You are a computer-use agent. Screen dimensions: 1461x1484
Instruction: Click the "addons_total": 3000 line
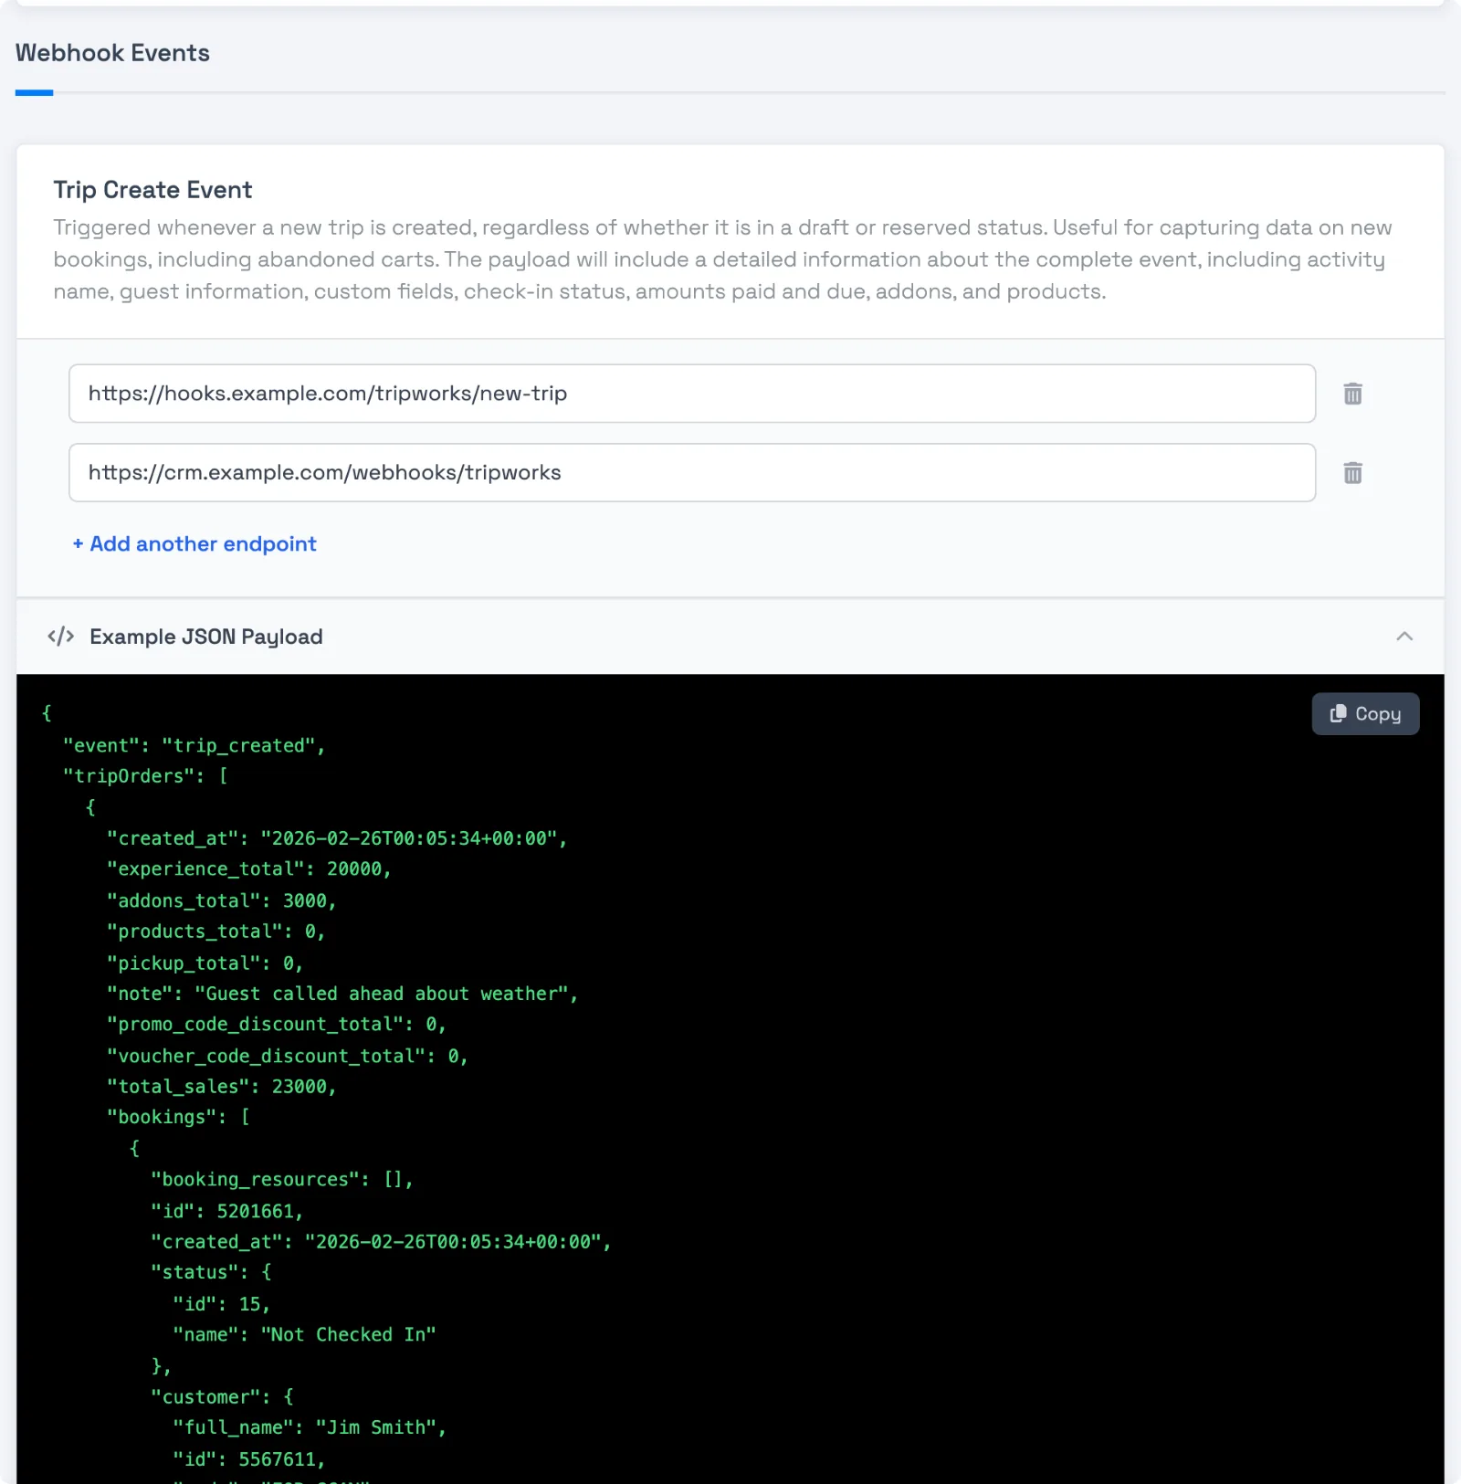click(222, 901)
